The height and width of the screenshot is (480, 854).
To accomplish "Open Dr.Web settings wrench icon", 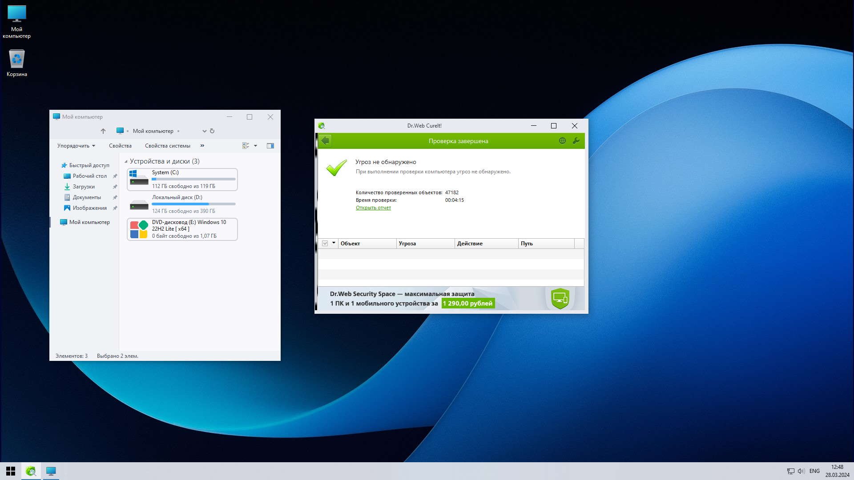I will tap(576, 141).
